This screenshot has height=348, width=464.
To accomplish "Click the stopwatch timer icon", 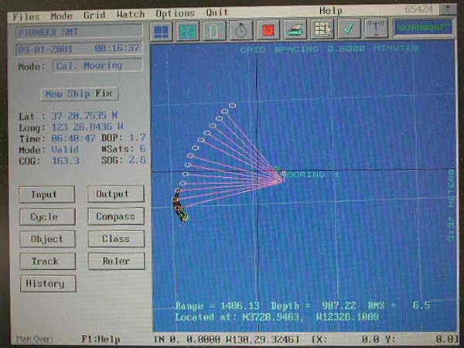I will tap(241, 30).
